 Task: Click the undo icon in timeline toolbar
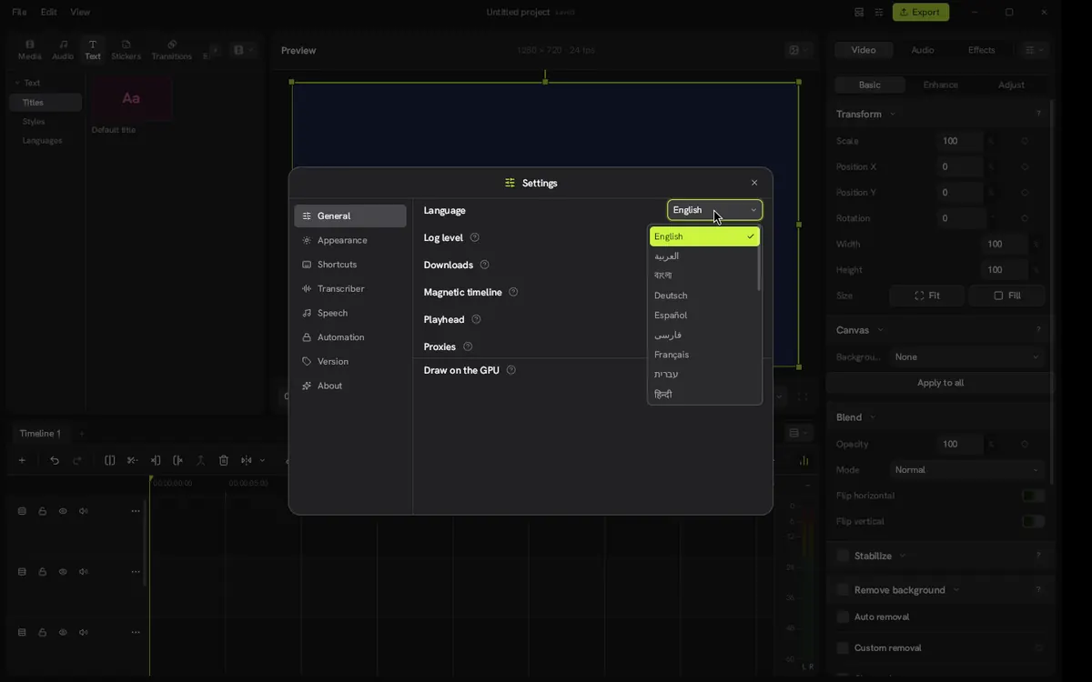pyautogui.click(x=55, y=460)
